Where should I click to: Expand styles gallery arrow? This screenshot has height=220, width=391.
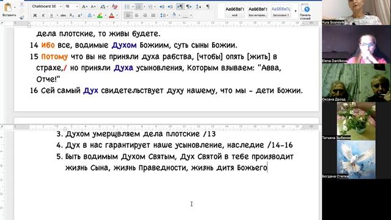296,11
